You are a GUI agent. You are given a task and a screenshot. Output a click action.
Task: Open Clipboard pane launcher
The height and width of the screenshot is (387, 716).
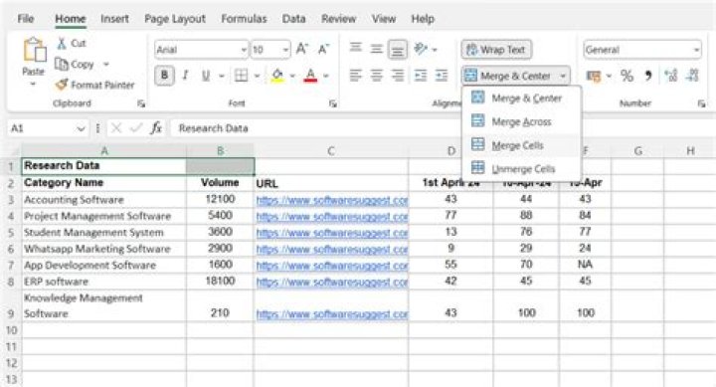pos(141,103)
